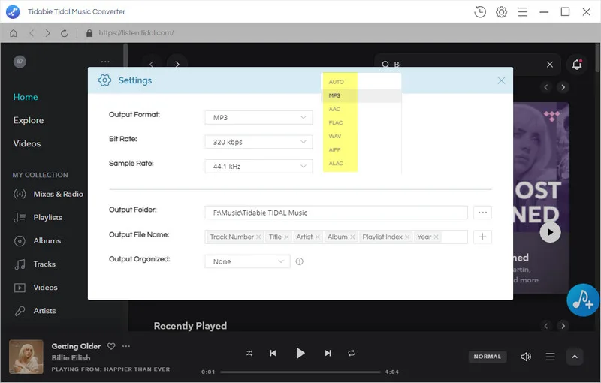Expand Output Organized dropdown
The width and height of the screenshot is (601, 383).
coord(247,261)
